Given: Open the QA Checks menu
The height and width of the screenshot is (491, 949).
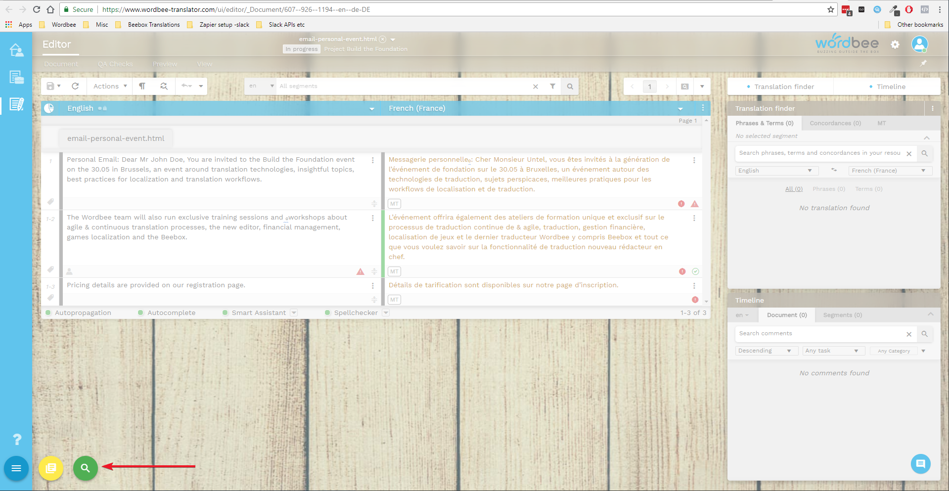Looking at the screenshot, I should click(x=115, y=64).
